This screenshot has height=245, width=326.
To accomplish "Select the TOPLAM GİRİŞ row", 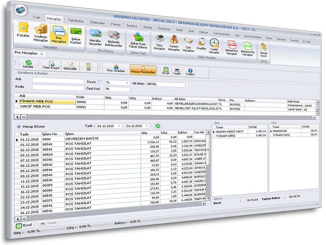I will (240, 136).
